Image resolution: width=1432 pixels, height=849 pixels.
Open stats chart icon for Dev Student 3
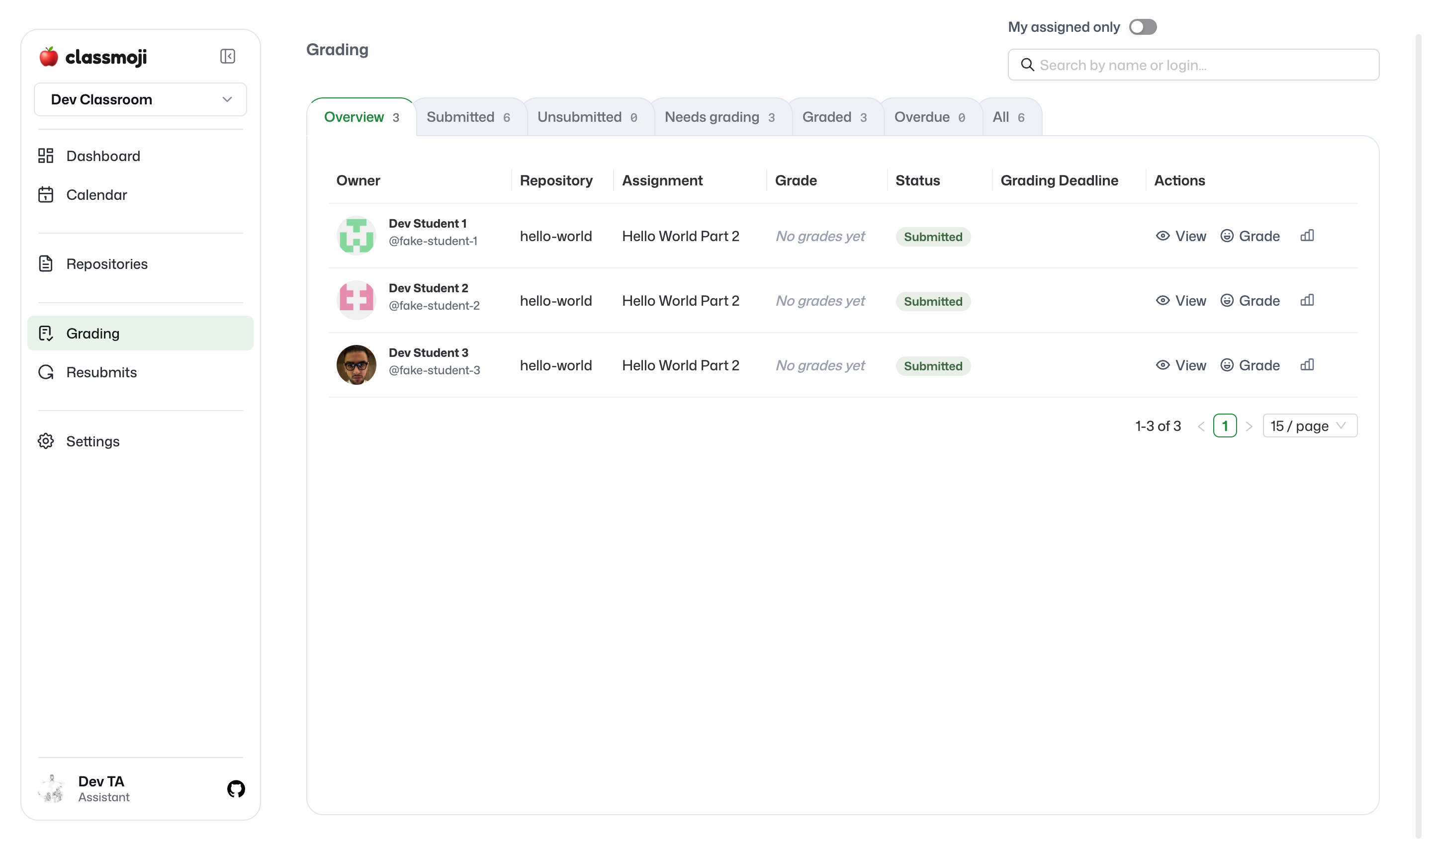point(1307,365)
